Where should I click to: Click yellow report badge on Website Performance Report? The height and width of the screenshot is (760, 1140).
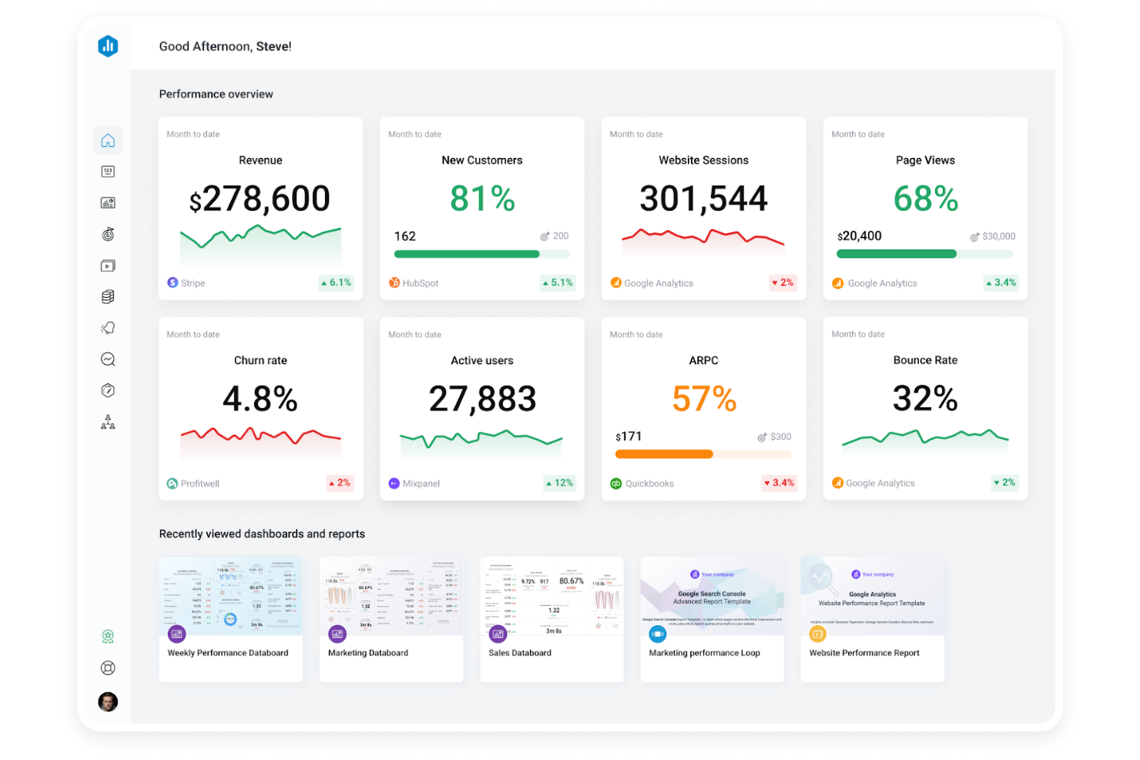(x=818, y=634)
